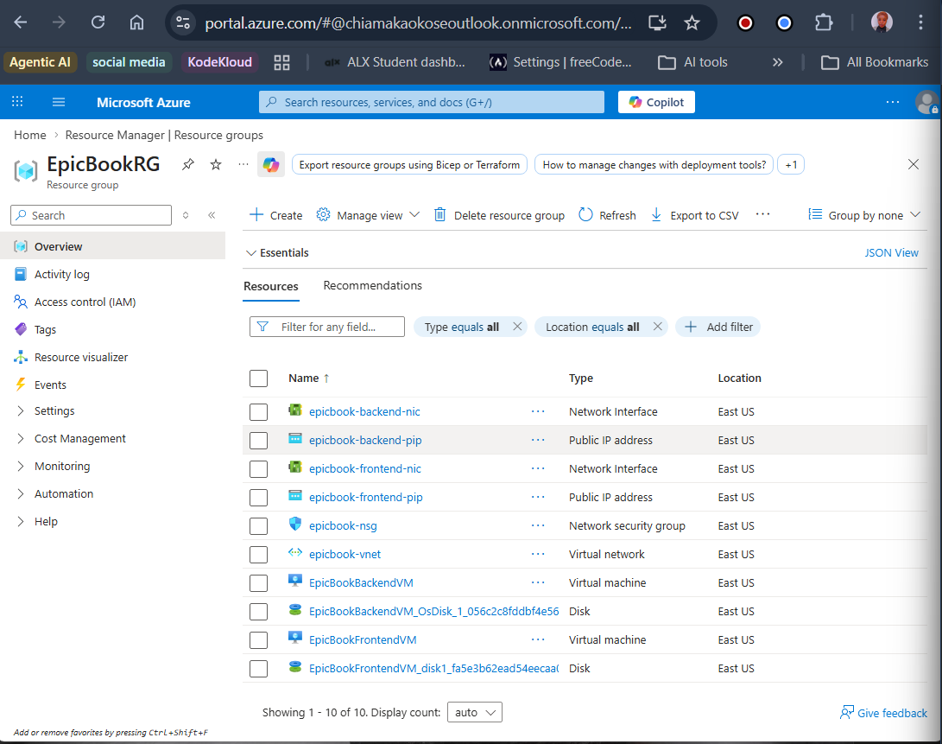The image size is (942, 744).
Task: Open the Copilot button in header
Action: (x=656, y=102)
